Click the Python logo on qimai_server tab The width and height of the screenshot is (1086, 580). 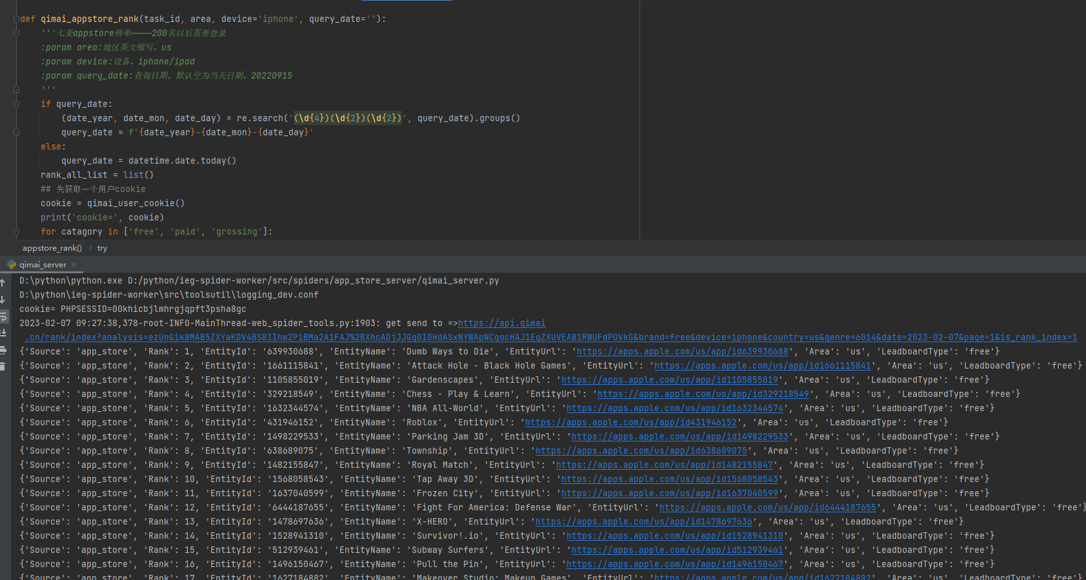pos(12,264)
